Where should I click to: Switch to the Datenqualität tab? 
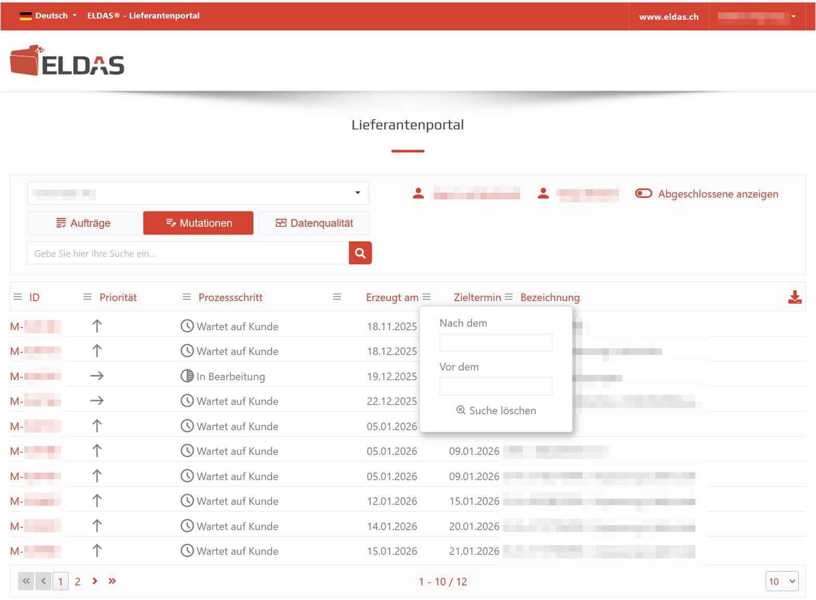(314, 223)
